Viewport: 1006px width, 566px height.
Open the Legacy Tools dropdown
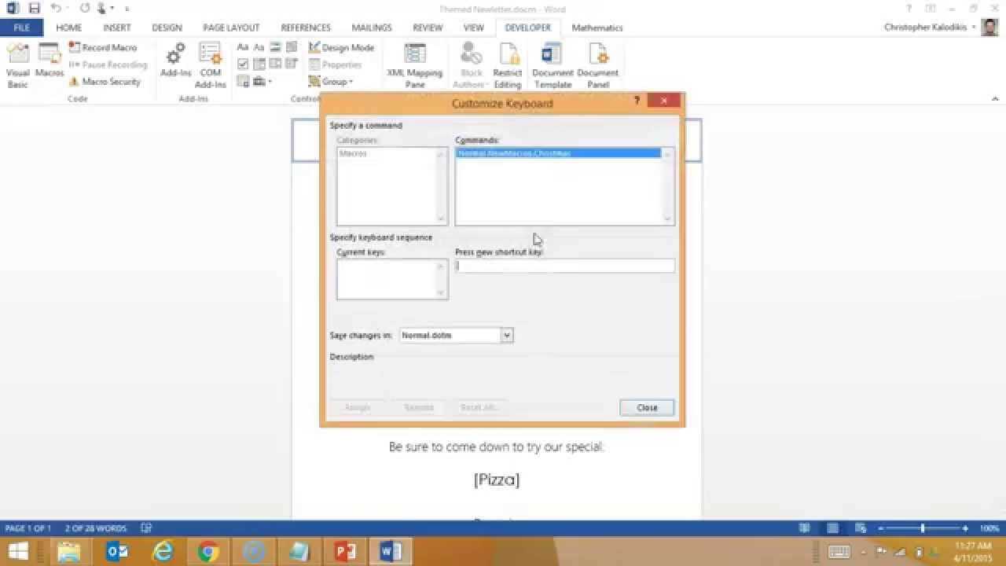click(262, 82)
